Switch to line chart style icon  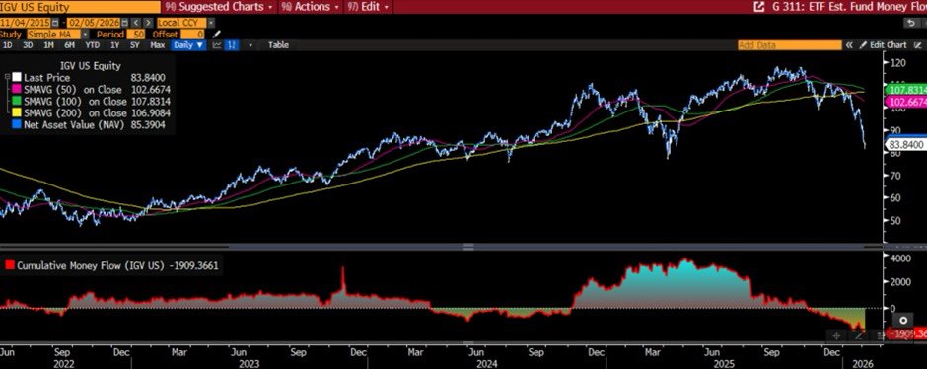(x=217, y=45)
